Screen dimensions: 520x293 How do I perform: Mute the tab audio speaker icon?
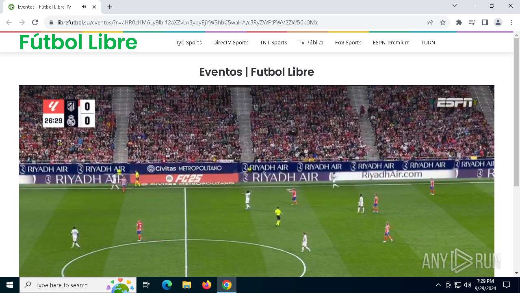tap(84, 7)
